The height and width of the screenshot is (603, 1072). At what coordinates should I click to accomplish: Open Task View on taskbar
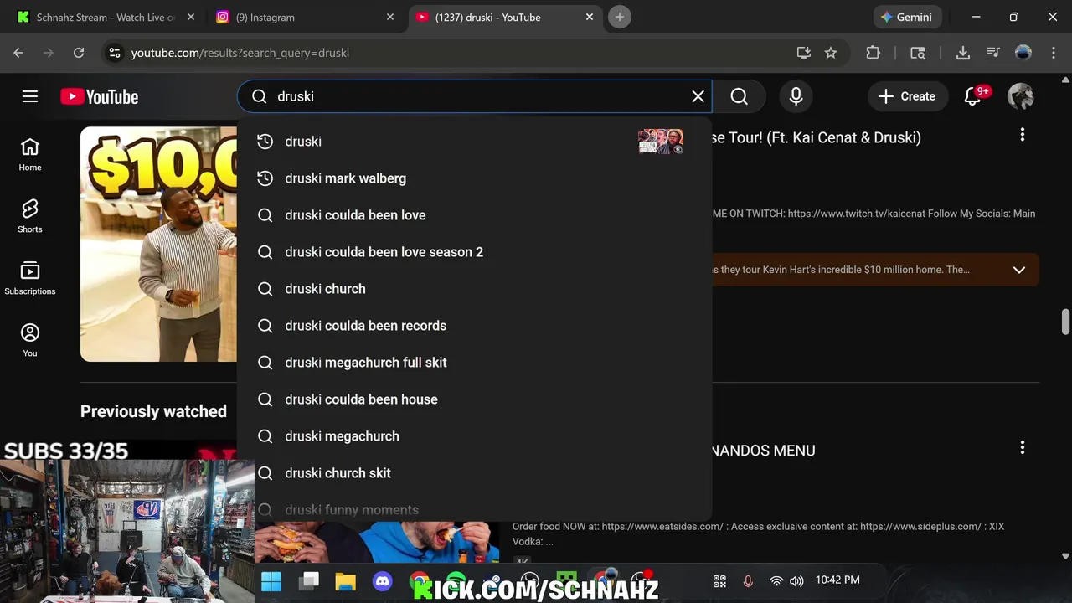(310, 581)
